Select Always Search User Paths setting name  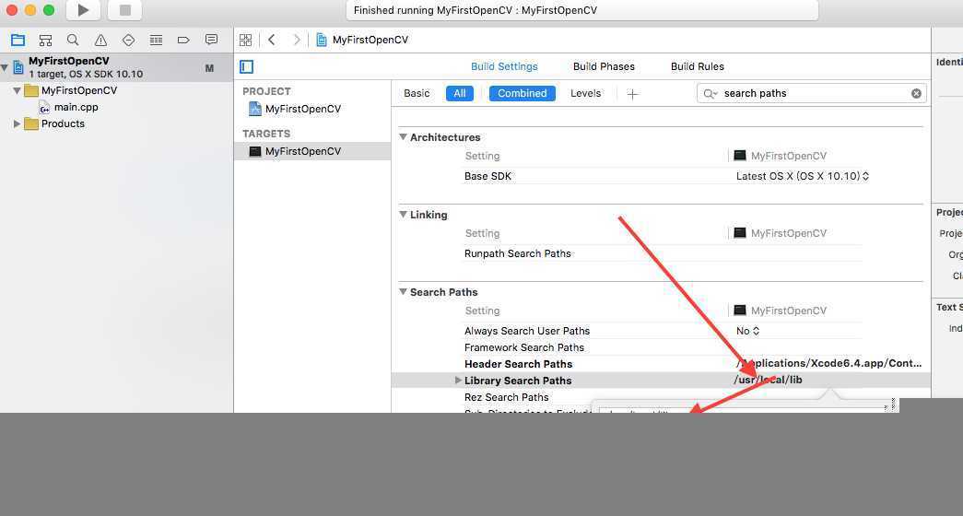(x=527, y=331)
